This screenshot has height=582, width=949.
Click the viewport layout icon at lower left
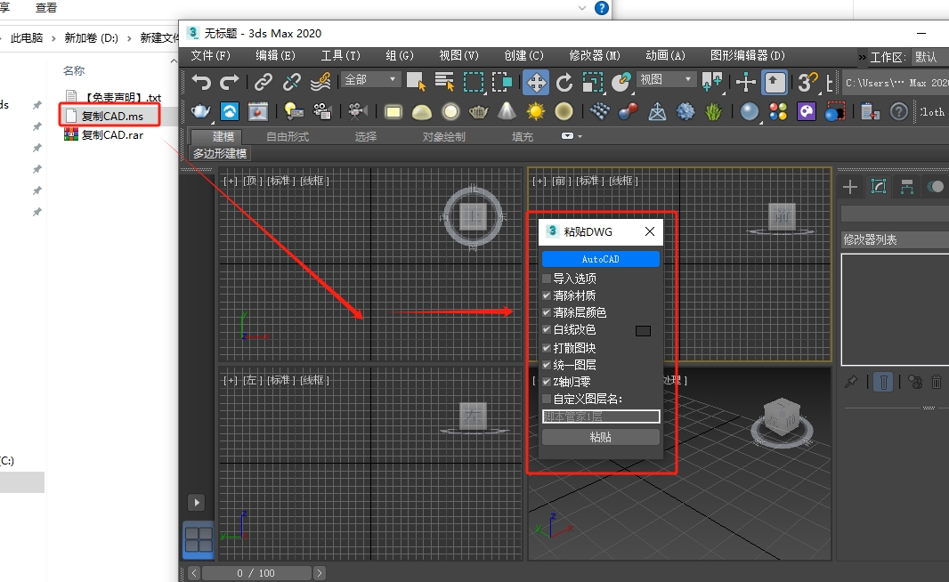(199, 539)
